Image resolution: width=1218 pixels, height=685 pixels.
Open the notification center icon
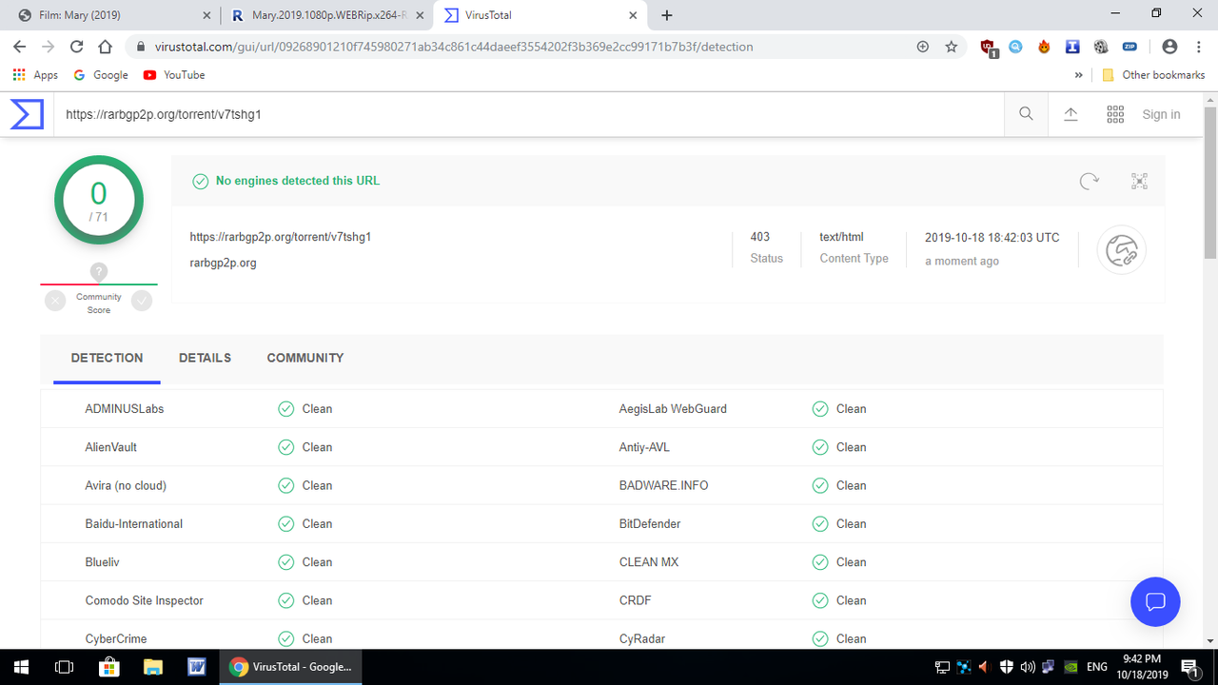(1189, 667)
